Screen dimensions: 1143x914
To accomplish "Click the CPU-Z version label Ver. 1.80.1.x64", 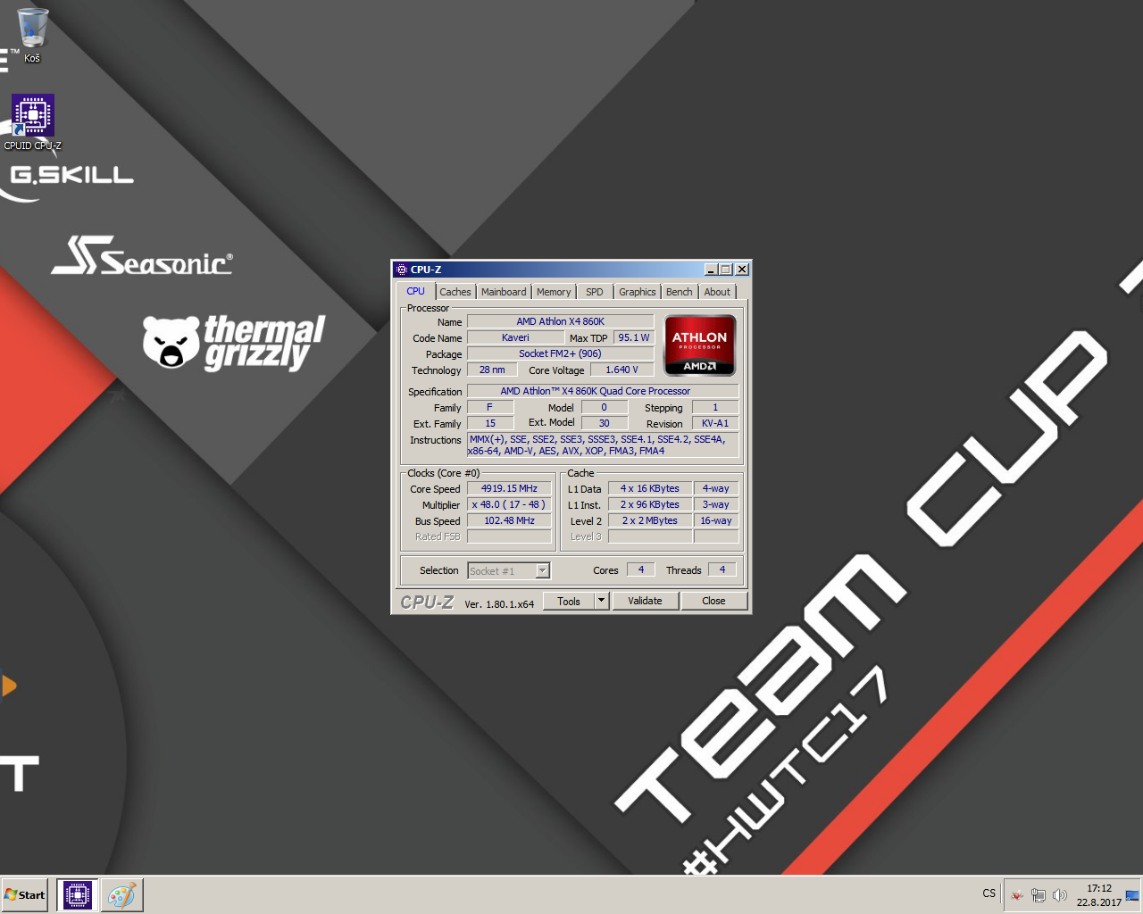I will click(x=499, y=604).
